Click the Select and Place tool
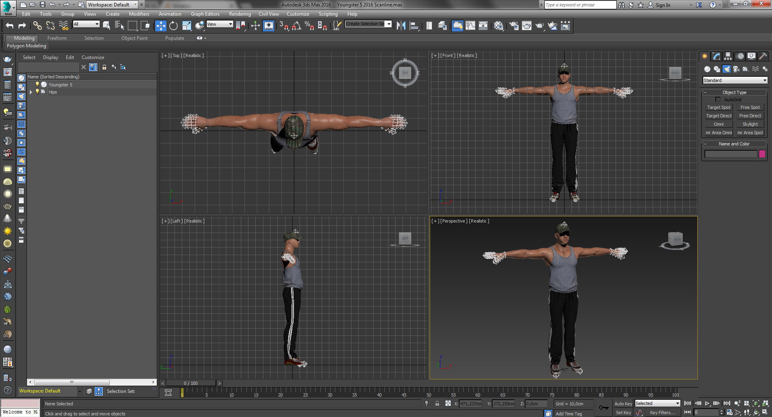772x417 pixels. [x=200, y=26]
